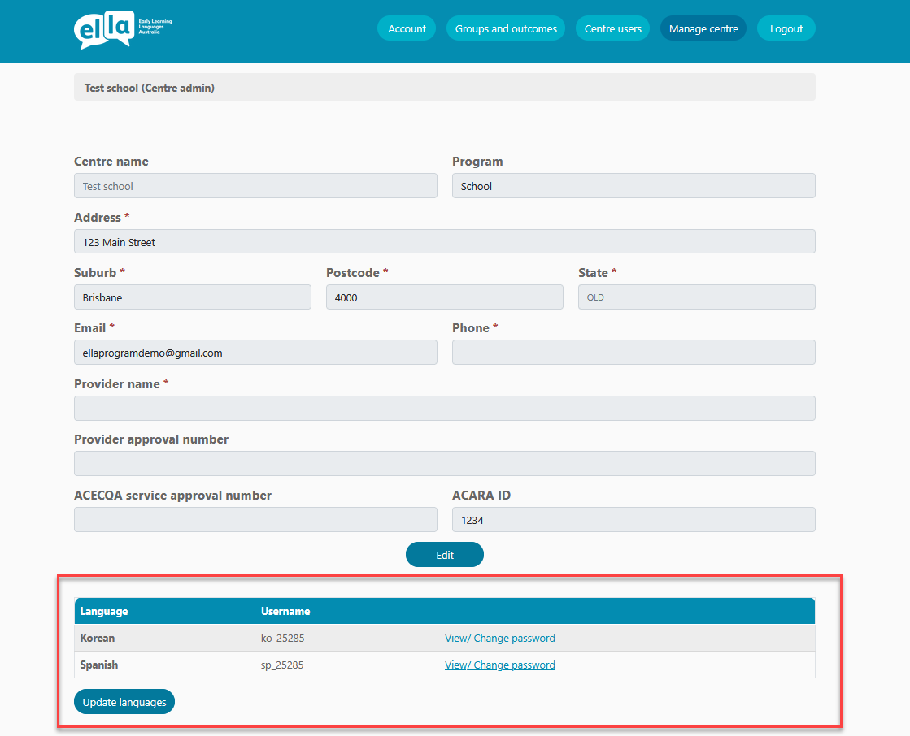
Task: View/Change password for Korean user ko_25285
Action: pyautogui.click(x=499, y=638)
